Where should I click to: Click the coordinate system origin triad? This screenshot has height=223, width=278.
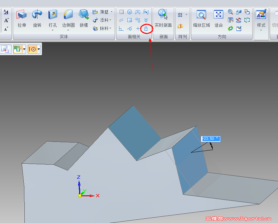80,196
